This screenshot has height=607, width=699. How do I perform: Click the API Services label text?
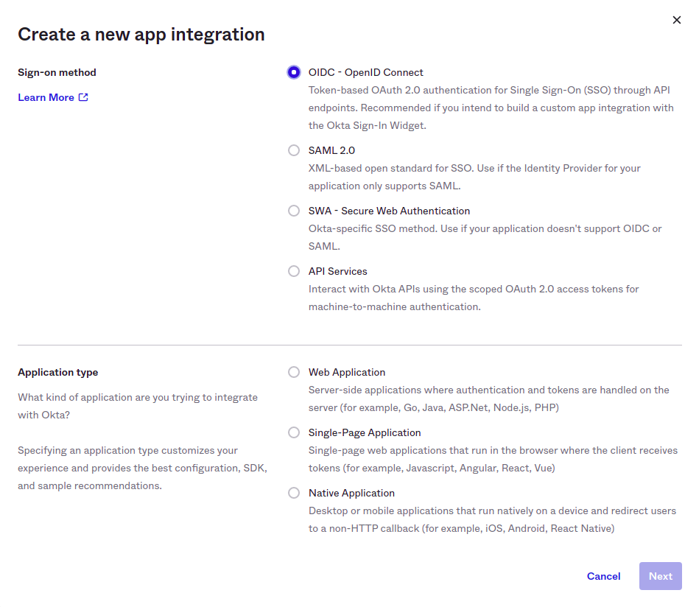[338, 271]
